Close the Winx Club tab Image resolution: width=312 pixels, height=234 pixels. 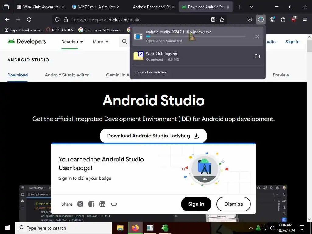pos(63,7)
